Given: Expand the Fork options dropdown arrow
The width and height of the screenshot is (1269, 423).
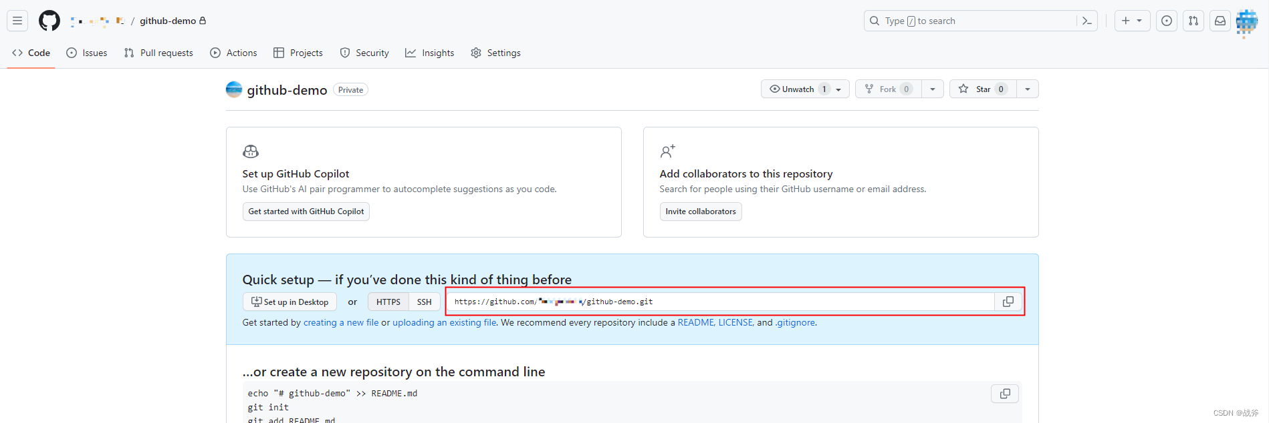Looking at the screenshot, I should [933, 89].
